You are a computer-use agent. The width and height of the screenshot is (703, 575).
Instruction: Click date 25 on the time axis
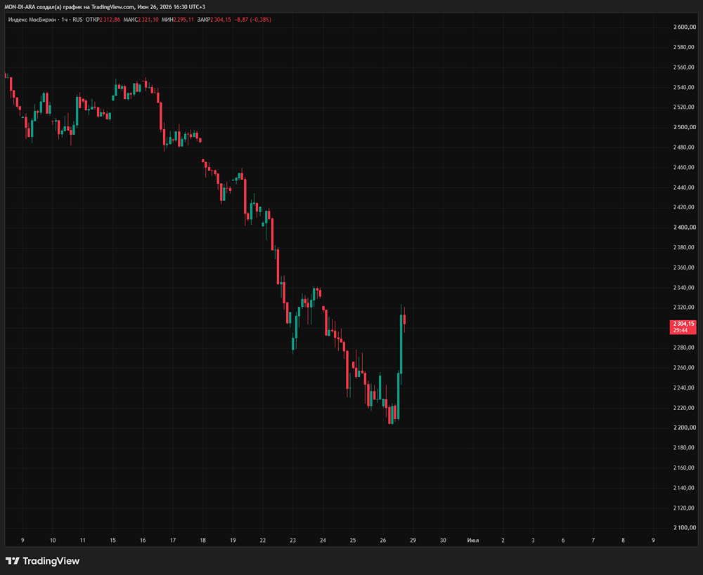[x=353, y=541]
